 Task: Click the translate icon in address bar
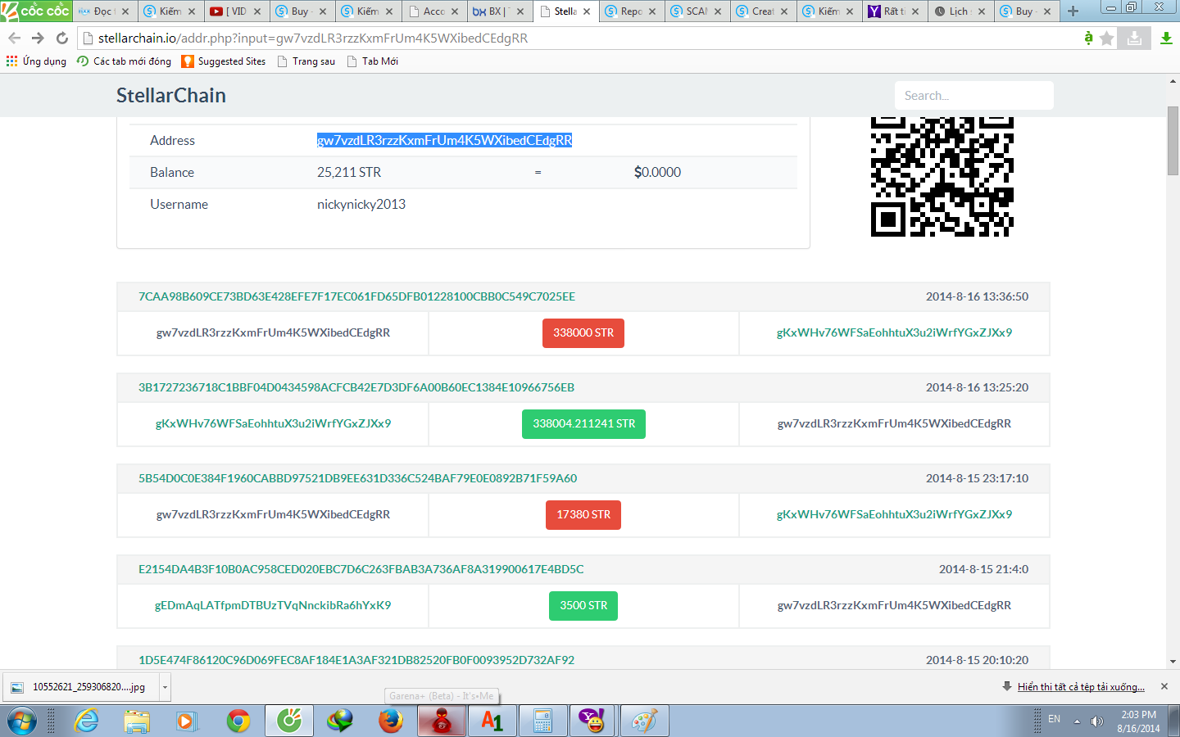tap(1088, 38)
